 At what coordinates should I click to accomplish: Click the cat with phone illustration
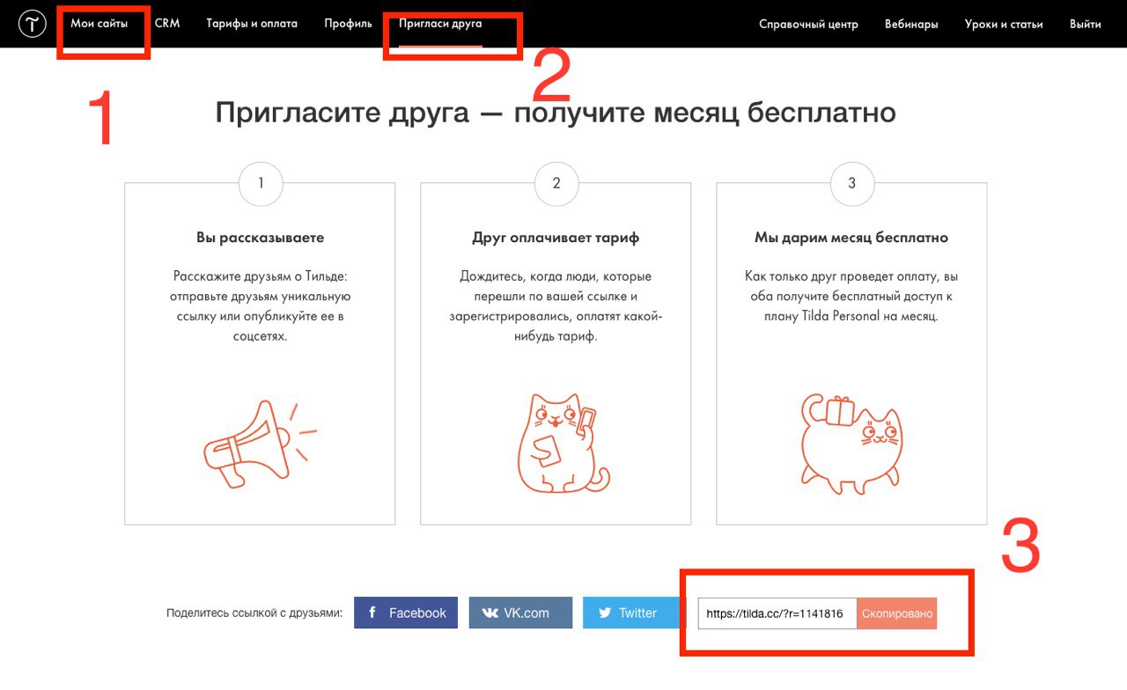[563, 443]
